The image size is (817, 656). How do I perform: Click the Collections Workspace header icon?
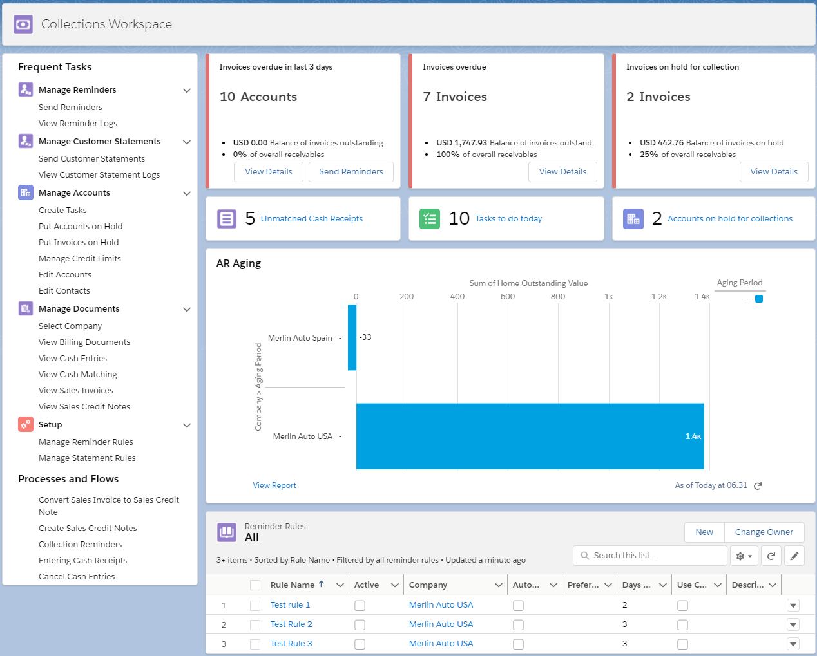point(23,24)
